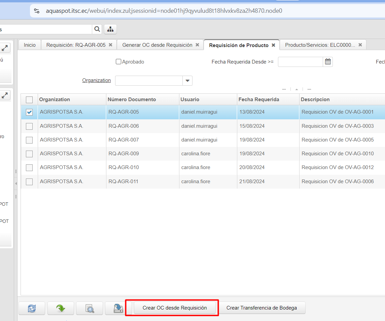This screenshot has width=385, height=321.
Task: Open the Fecha Requerida calendar picker
Action: click(x=328, y=62)
